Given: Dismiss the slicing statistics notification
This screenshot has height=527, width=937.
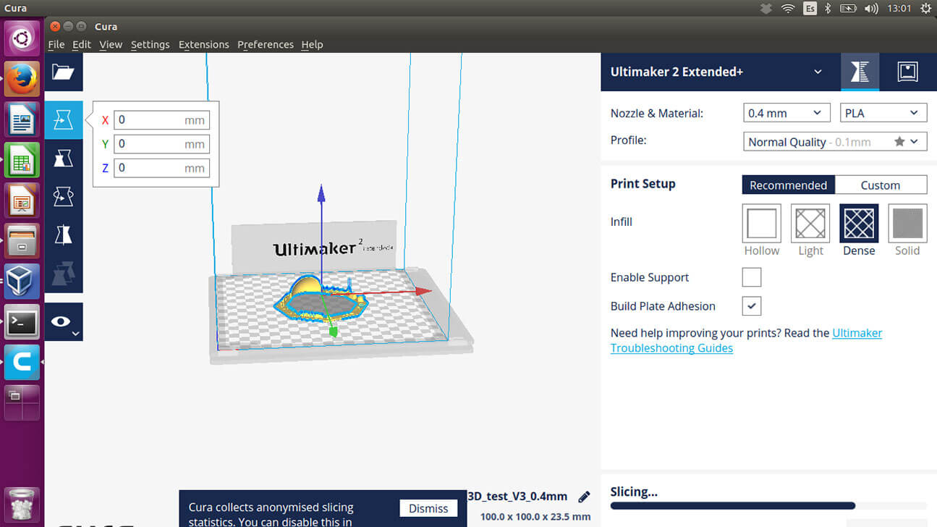Looking at the screenshot, I should (428, 508).
